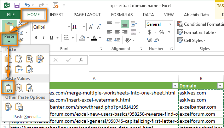Switch to the PAGE LAYOUT tab
Image resolution: width=224 pixels, height=128 pixels.
click(87, 15)
